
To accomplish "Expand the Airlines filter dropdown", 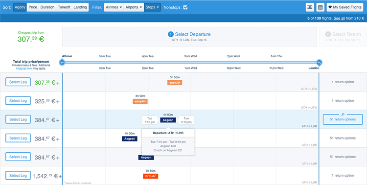I will pos(114,7).
